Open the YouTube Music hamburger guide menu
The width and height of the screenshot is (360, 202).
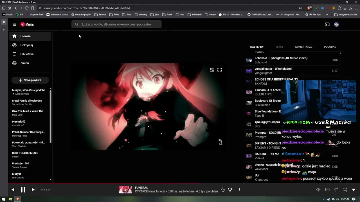[x=14, y=24]
